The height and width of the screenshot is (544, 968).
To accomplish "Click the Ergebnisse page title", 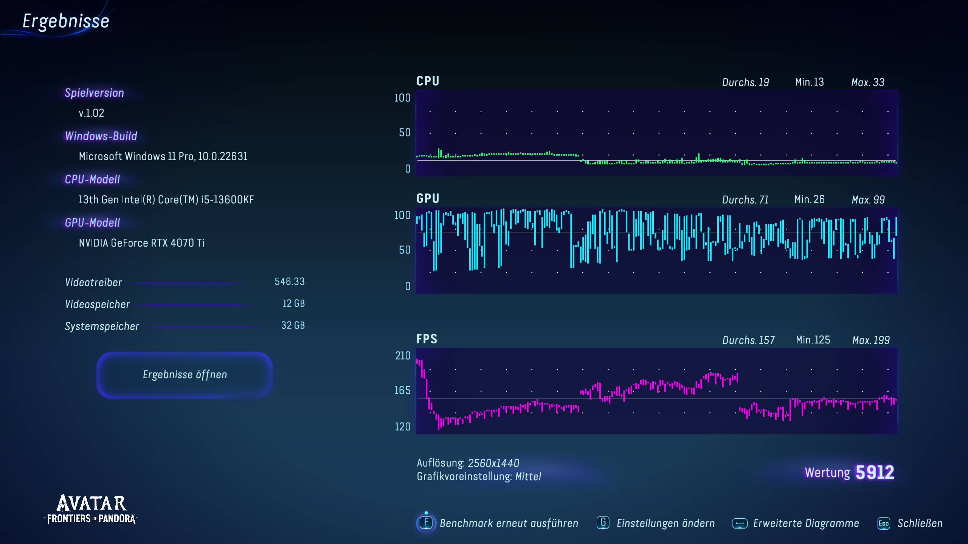I will 66,21.
